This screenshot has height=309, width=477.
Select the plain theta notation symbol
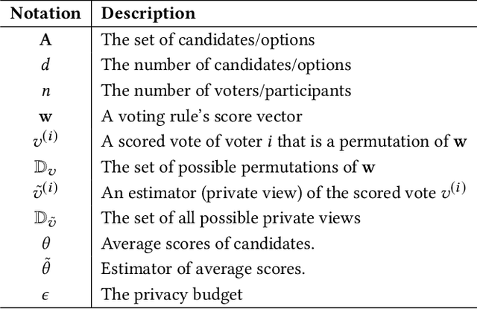pos(45,243)
